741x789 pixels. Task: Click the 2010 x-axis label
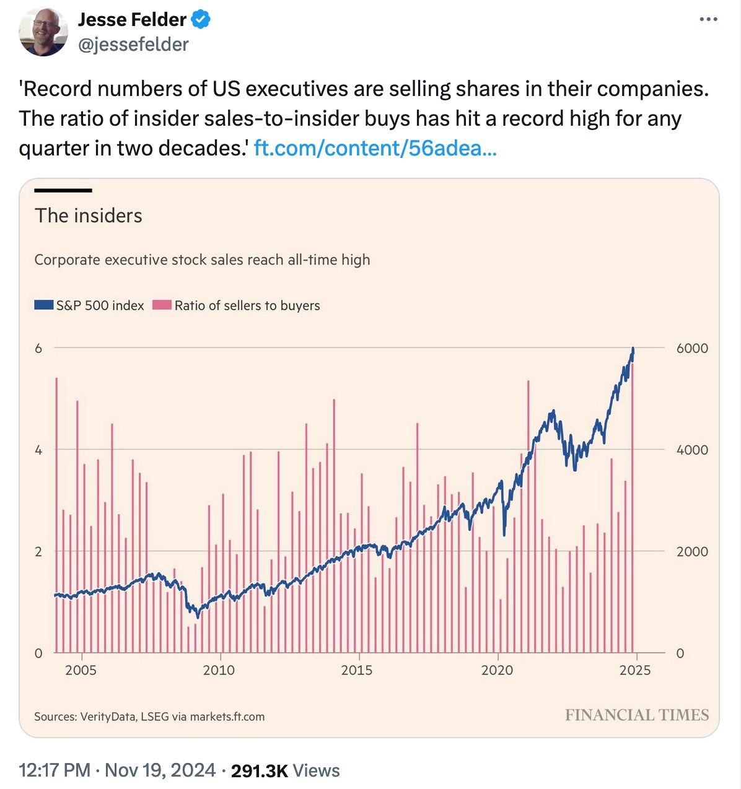pyautogui.click(x=219, y=670)
